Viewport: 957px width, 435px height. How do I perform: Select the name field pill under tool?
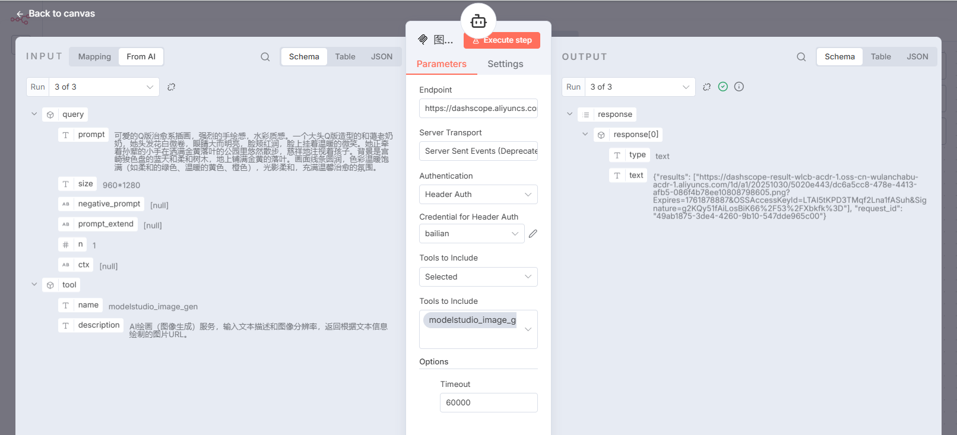pyautogui.click(x=80, y=305)
